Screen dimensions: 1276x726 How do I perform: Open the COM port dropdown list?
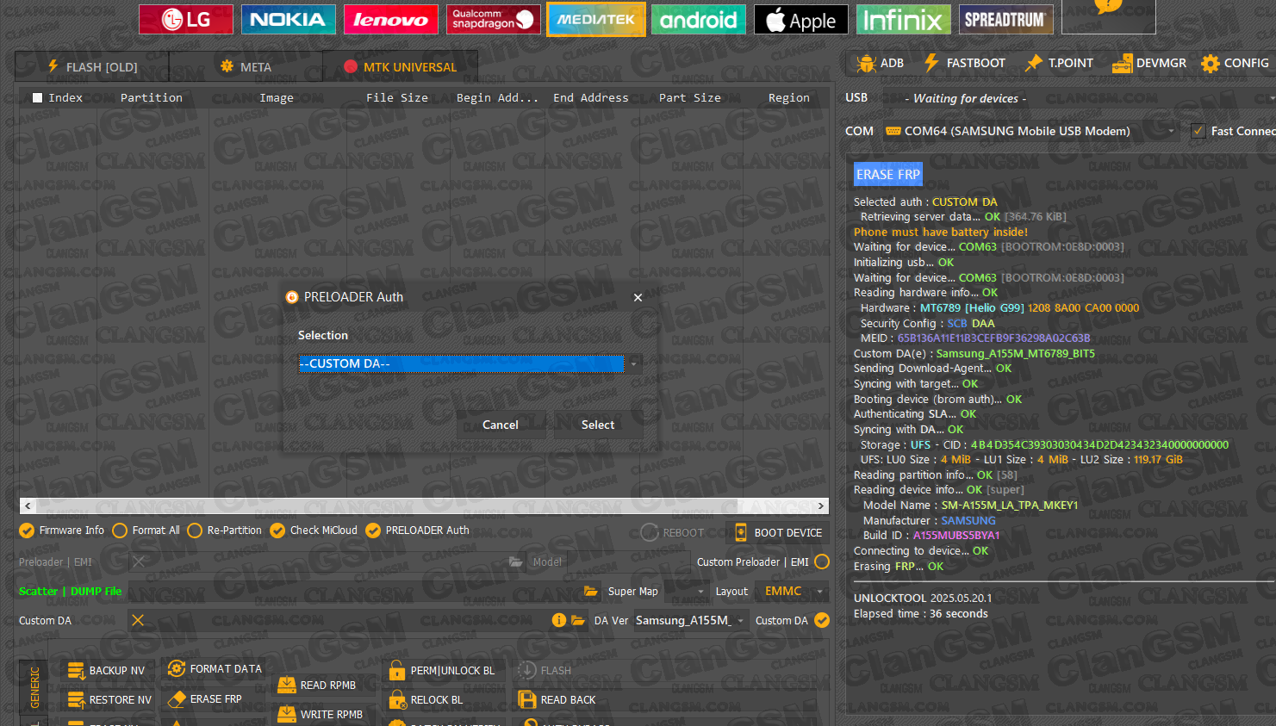1170,131
